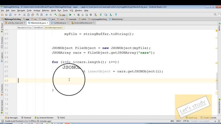Open the File menu
Viewport: 221px width, 124px height.
tap(2, 11)
